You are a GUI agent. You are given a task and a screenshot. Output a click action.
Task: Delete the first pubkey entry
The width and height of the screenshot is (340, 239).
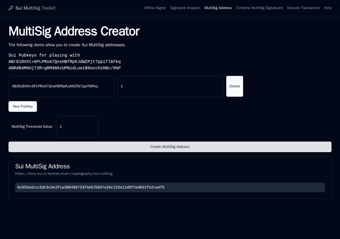[235, 86]
